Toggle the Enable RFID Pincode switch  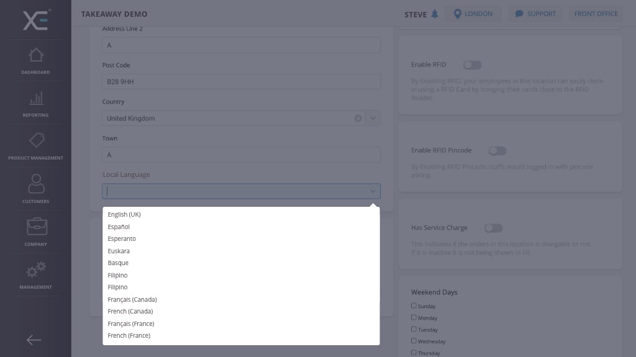[497, 150]
